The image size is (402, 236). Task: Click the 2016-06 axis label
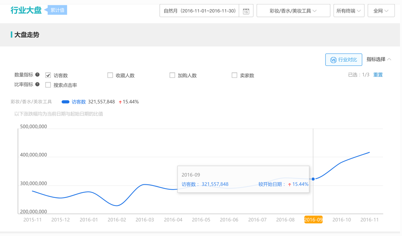[x=229, y=220]
